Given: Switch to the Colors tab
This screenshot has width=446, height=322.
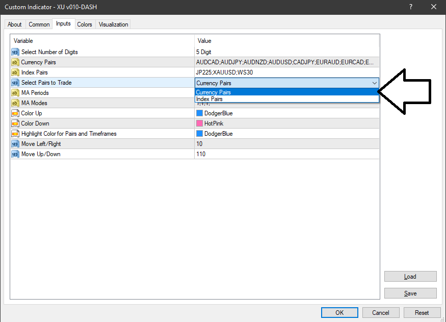Looking at the screenshot, I should [85, 24].
